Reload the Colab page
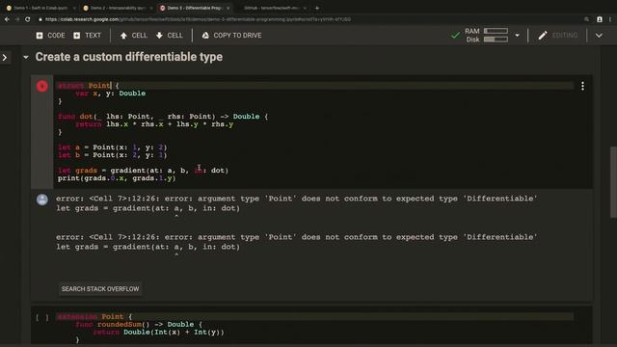This screenshot has height=347, width=617. coord(28,19)
